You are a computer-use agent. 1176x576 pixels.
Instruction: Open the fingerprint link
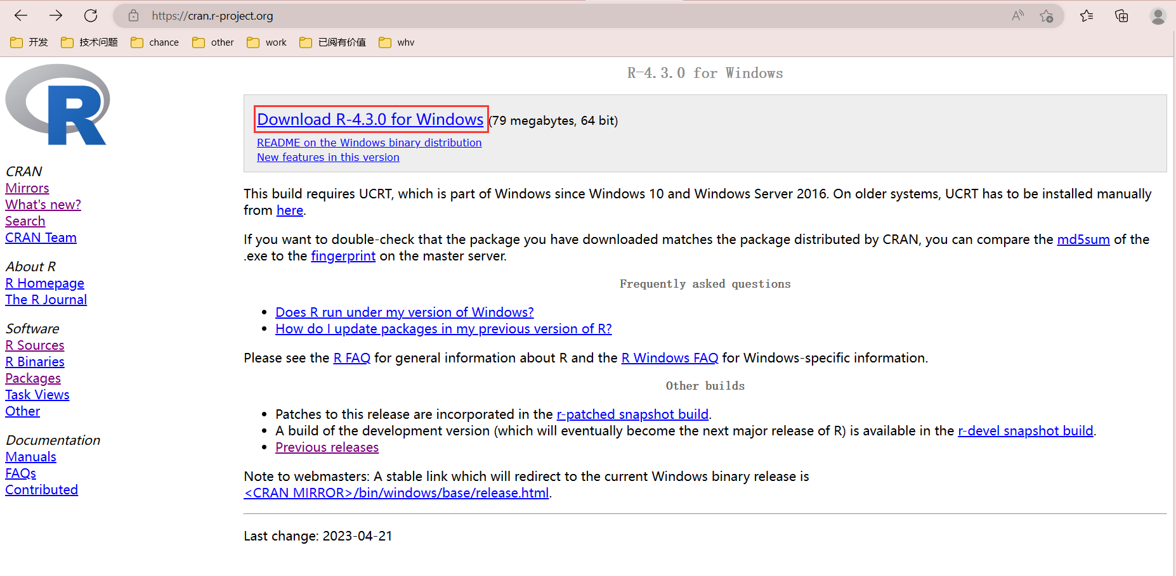[343, 256]
